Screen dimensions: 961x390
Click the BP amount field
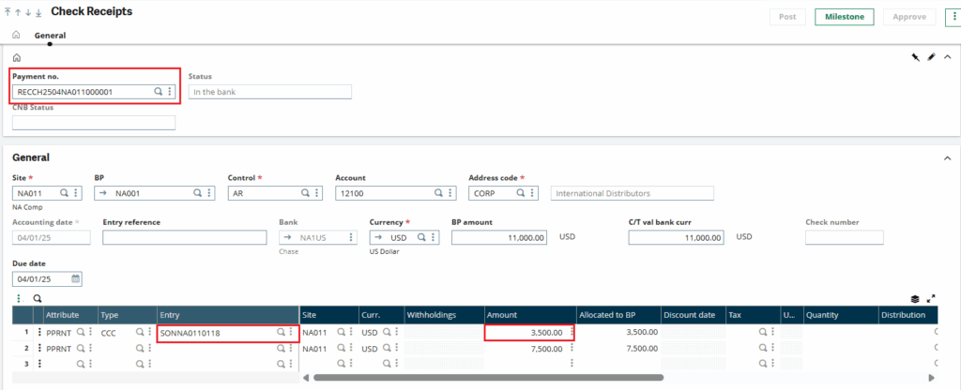coord(499,237)
